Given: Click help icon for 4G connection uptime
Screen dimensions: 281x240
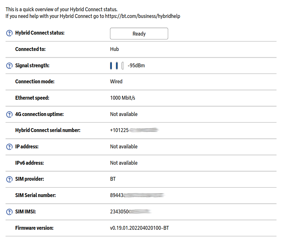Looking at the screenshot, I should 9,114.
